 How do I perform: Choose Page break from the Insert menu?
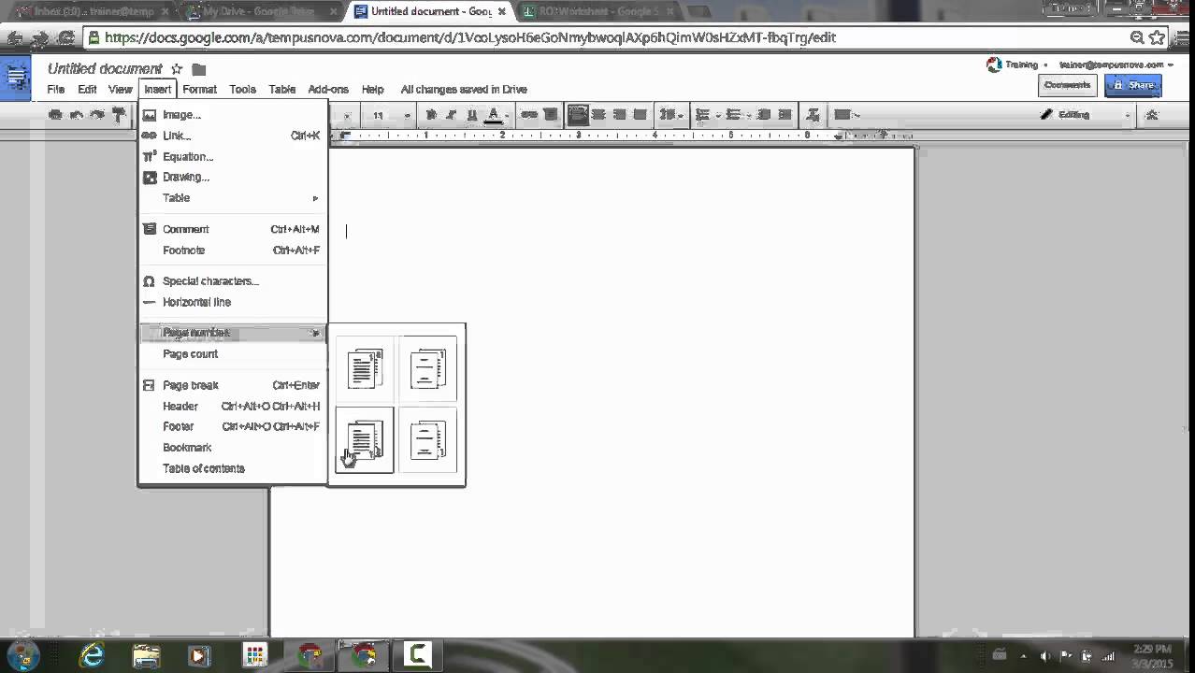tap(233, 385)
